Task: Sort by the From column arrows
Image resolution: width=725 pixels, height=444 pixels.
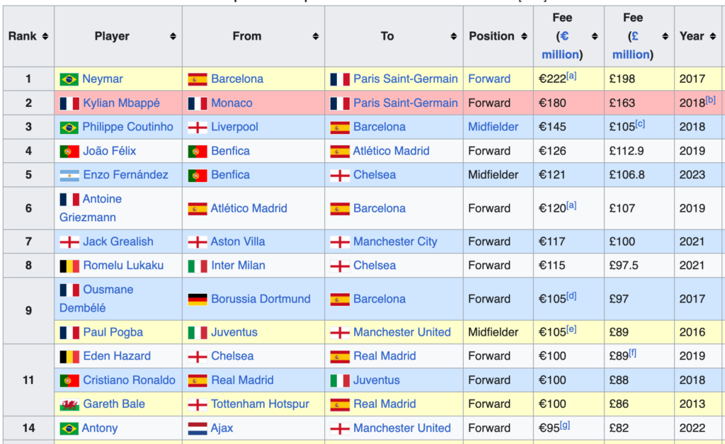Action: click(x=315, y=36)
